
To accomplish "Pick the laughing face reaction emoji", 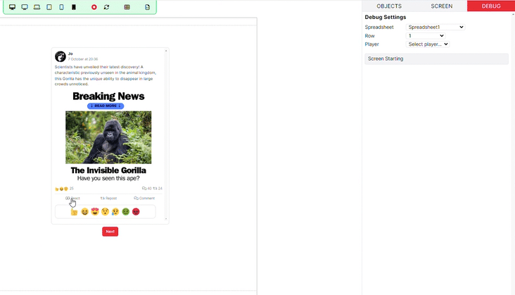I will click(84, 212).
